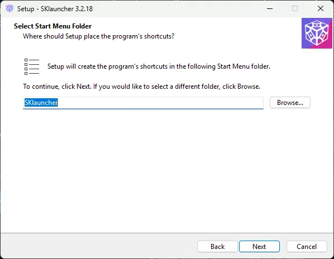Click the Next button

(259, 247)
